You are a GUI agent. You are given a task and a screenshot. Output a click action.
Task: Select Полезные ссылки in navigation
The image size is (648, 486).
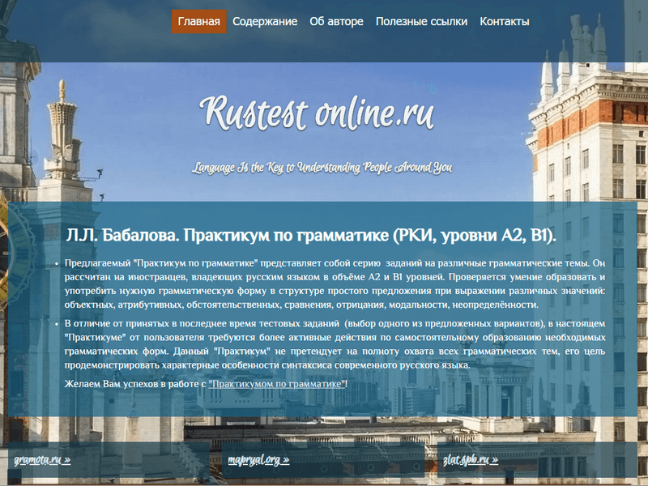click(x=421, y=22)
